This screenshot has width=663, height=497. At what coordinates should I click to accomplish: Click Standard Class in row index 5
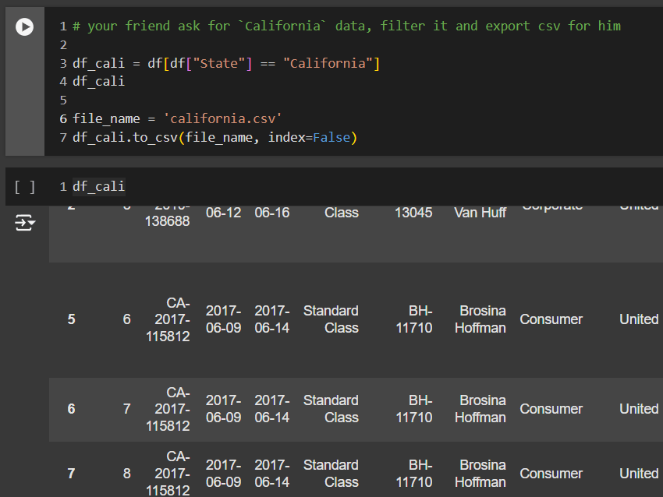point(331,319)
